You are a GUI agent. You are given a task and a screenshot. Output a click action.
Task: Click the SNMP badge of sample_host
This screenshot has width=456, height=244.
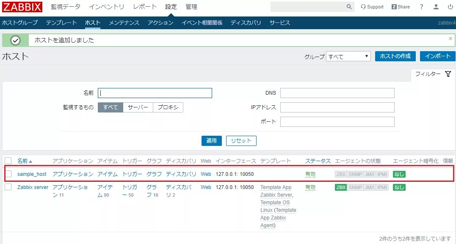pos(355,174)
